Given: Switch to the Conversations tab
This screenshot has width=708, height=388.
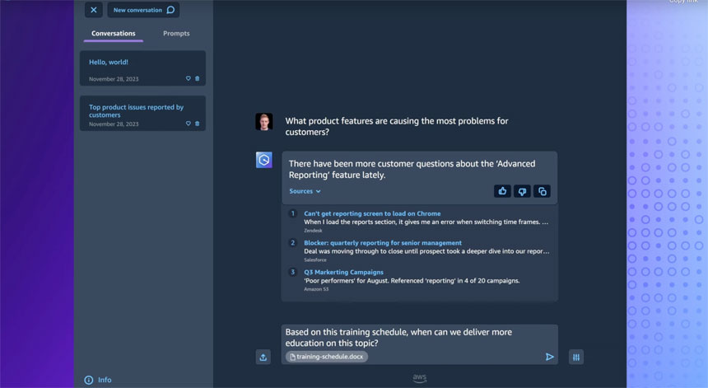Looking at the screenshot, I should 114,34.
